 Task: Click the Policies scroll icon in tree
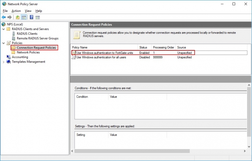(x=8, y=43)
